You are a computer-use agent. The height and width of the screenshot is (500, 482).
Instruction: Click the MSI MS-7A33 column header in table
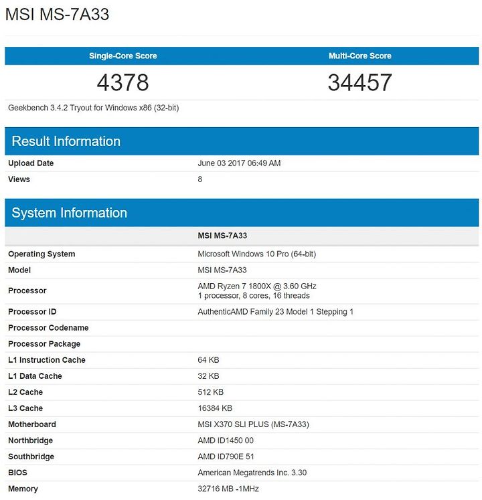(222, 236)
